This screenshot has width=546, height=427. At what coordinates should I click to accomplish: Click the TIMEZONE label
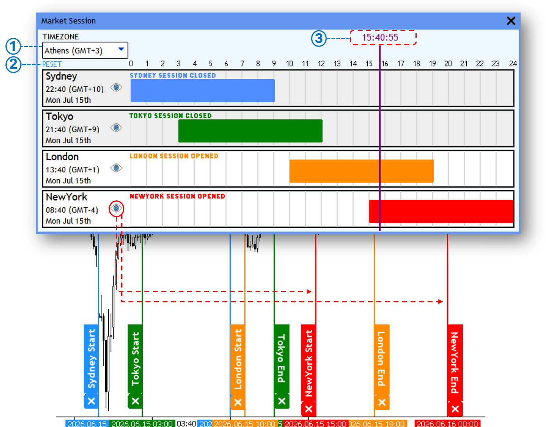coord(61,37)
